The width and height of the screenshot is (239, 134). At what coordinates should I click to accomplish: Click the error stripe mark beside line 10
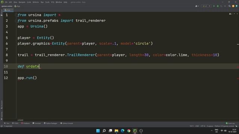tap(238, 67)
